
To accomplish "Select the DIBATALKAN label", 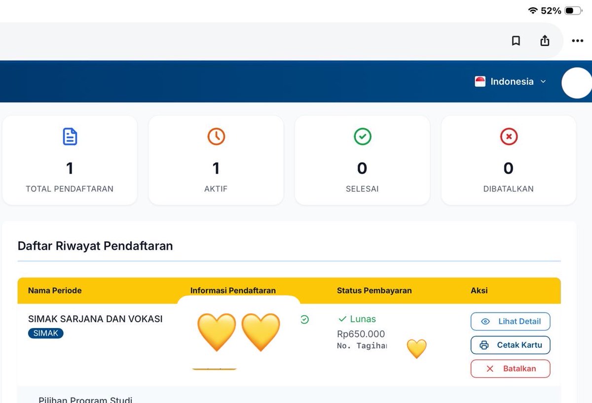I will click(509, 189).
